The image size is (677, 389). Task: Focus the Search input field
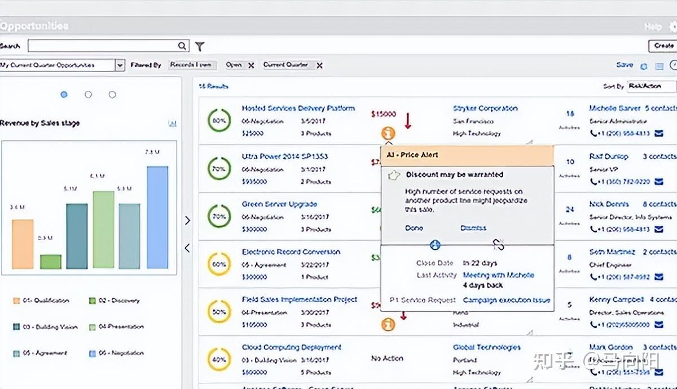click(x=109, y=46)
